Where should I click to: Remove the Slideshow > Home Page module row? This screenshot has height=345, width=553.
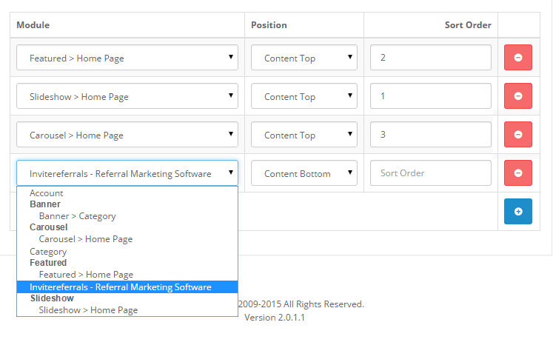coord(517,96)
